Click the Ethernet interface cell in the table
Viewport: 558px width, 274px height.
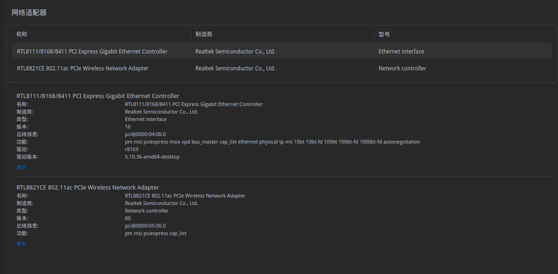click(401, 52)
